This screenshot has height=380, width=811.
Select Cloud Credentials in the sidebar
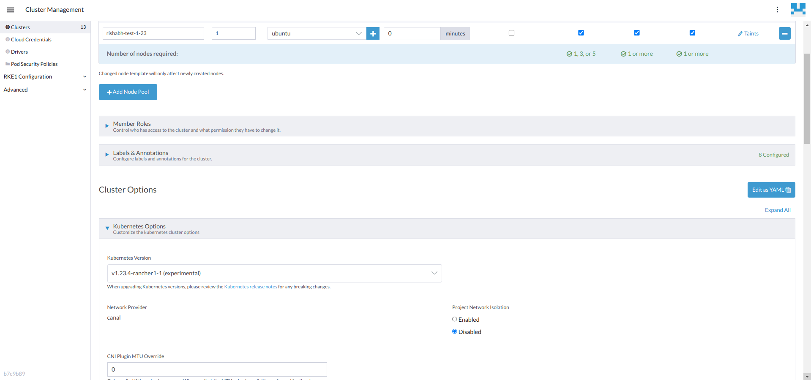point(31,39)
